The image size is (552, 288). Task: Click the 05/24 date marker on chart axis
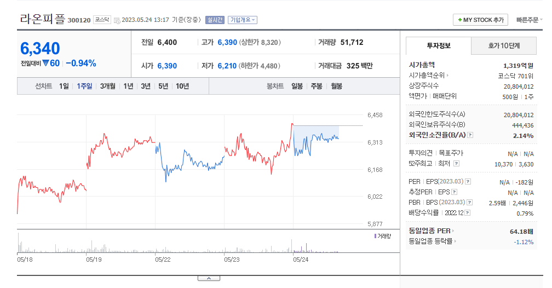(x=301, y=260)
